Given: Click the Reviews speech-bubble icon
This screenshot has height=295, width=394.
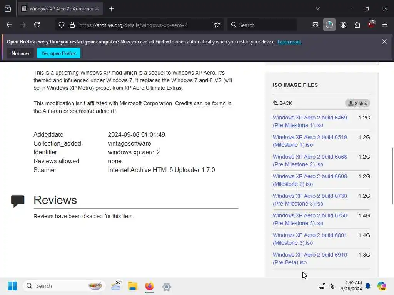Looking at the screenshot, I should pos(18,201).
